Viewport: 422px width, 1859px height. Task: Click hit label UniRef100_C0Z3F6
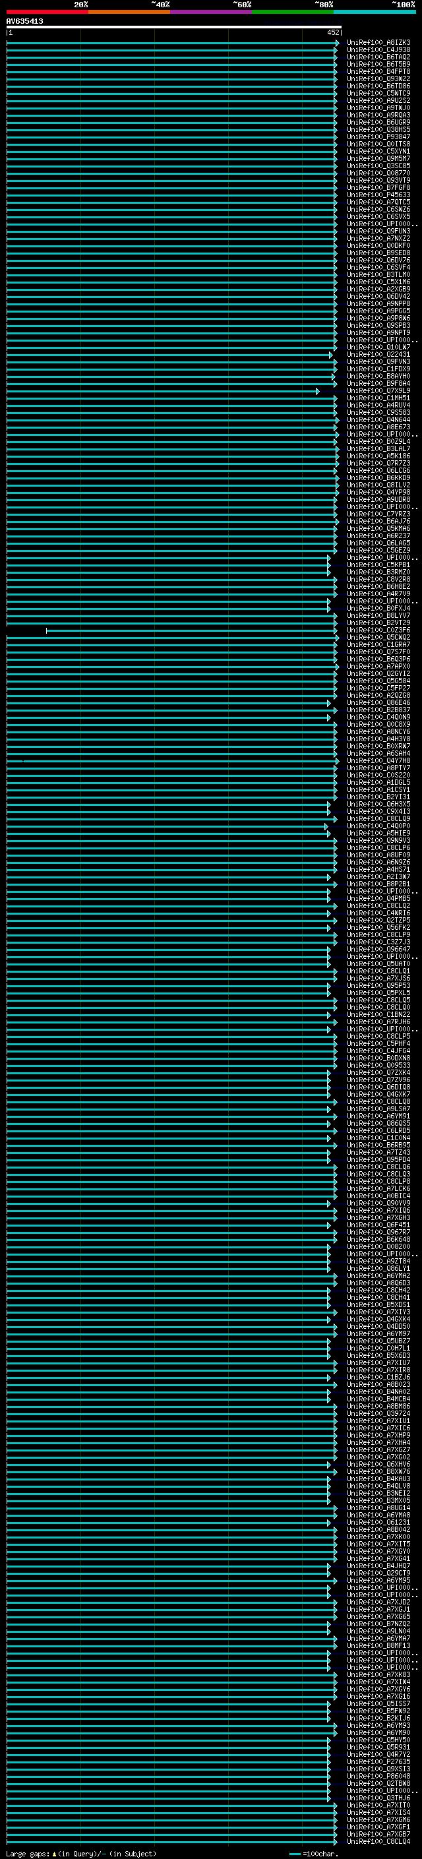378,630
